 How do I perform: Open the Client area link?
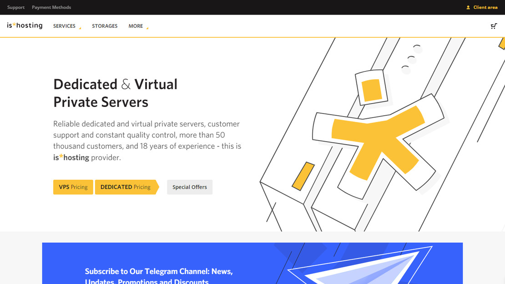(485, 7)
